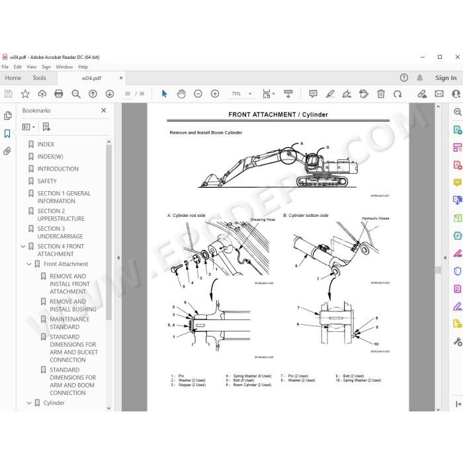
Task: Open the notifications bell
Action: 419,78
